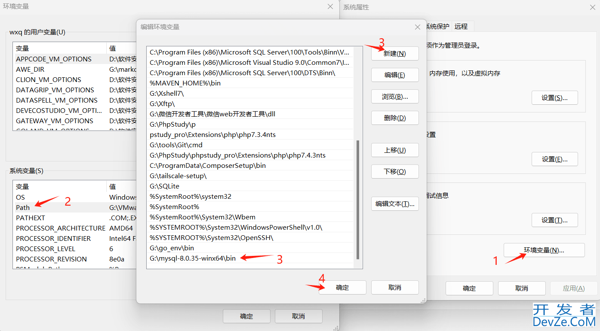This screenshot has height=331, width=600.
Task: Click 变量 column header in user variables
Action: click(60, 48)
